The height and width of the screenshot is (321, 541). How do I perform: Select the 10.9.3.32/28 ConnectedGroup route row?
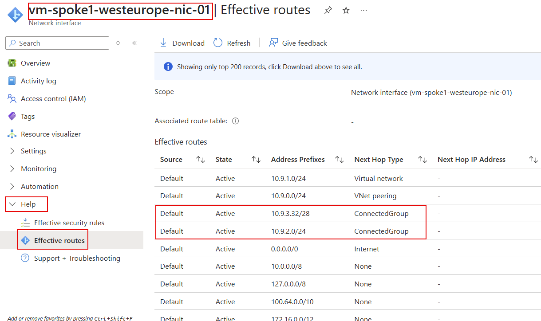click(291, 214)
